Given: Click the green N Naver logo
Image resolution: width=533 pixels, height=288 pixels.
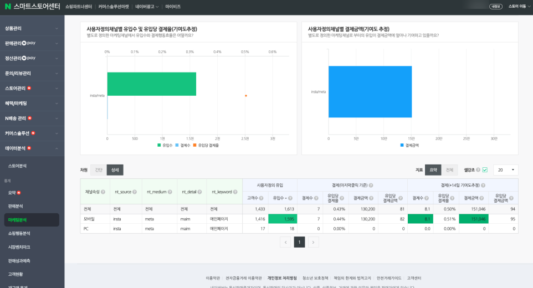Looking at the screenshot, I should pyautogui.click(x=7, y=7).
